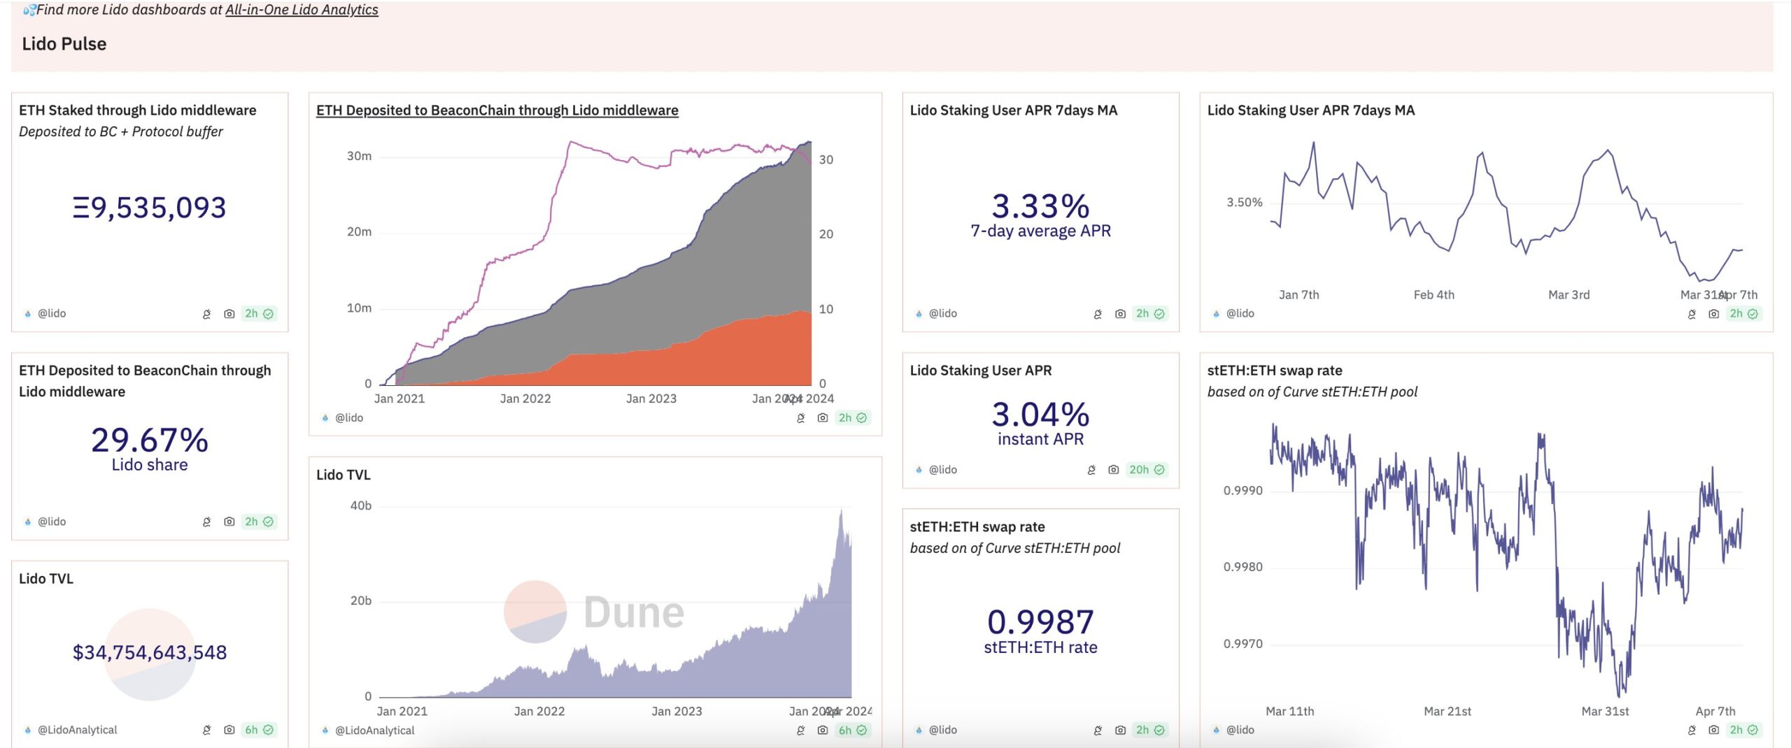Click query icon on the ETH Staked counter panel
This screenshot has width=1791, height=748.
click(x=206, y=314)
